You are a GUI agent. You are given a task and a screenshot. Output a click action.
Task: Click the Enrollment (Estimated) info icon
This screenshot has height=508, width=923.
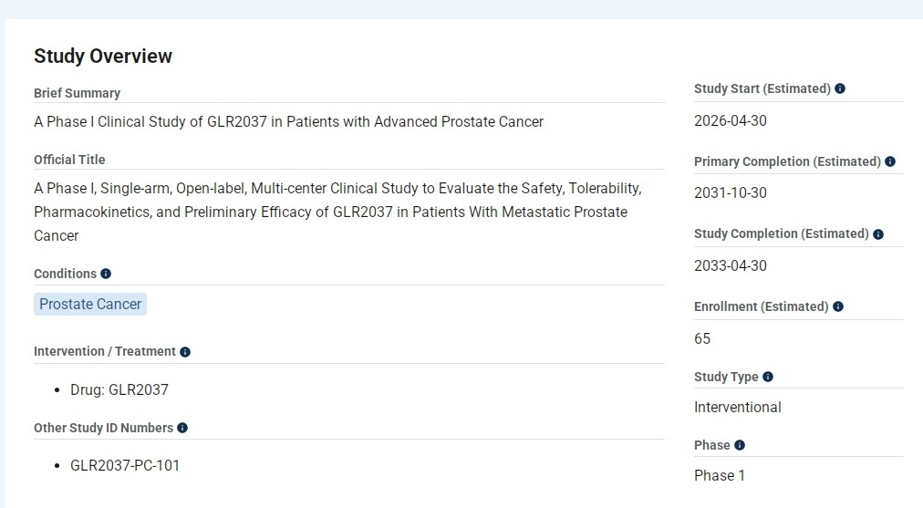[x=838, y=306]
